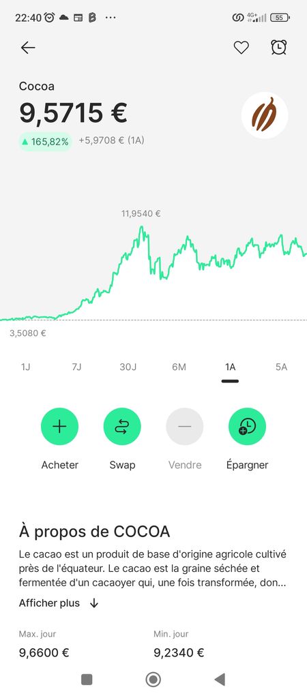The image size is (307, 698).
Task: Add Cocoa to favorites with heart icon
Action: point(241,47)
